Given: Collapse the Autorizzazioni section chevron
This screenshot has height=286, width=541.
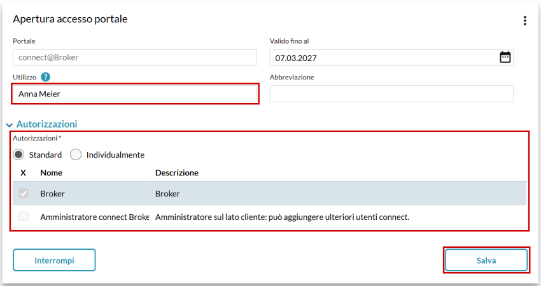Looking at the screenshot, I should [10, 125].
